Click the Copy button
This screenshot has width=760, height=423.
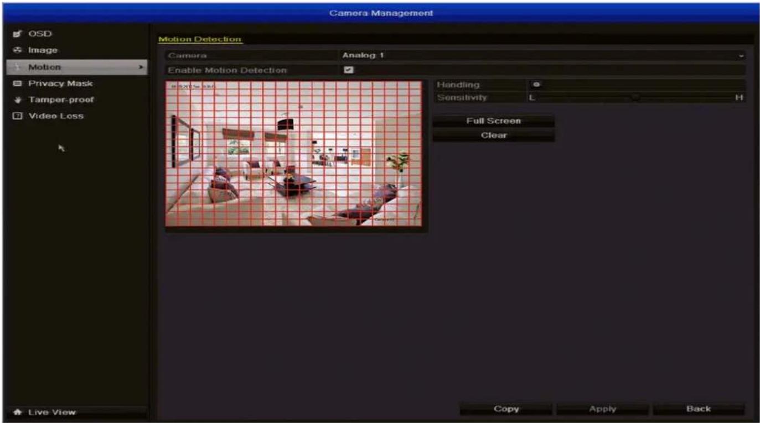click(x=506, y=409)
